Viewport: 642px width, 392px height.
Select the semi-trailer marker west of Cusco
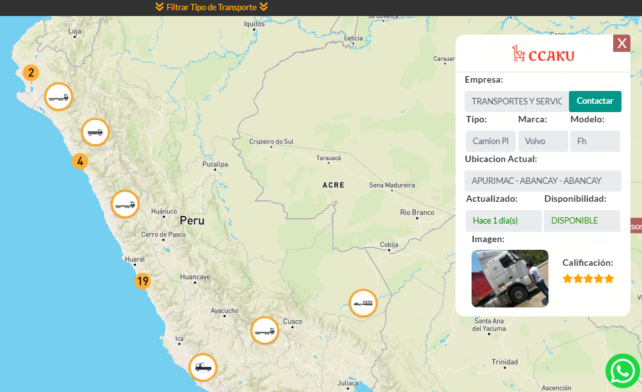pos(265,331)
